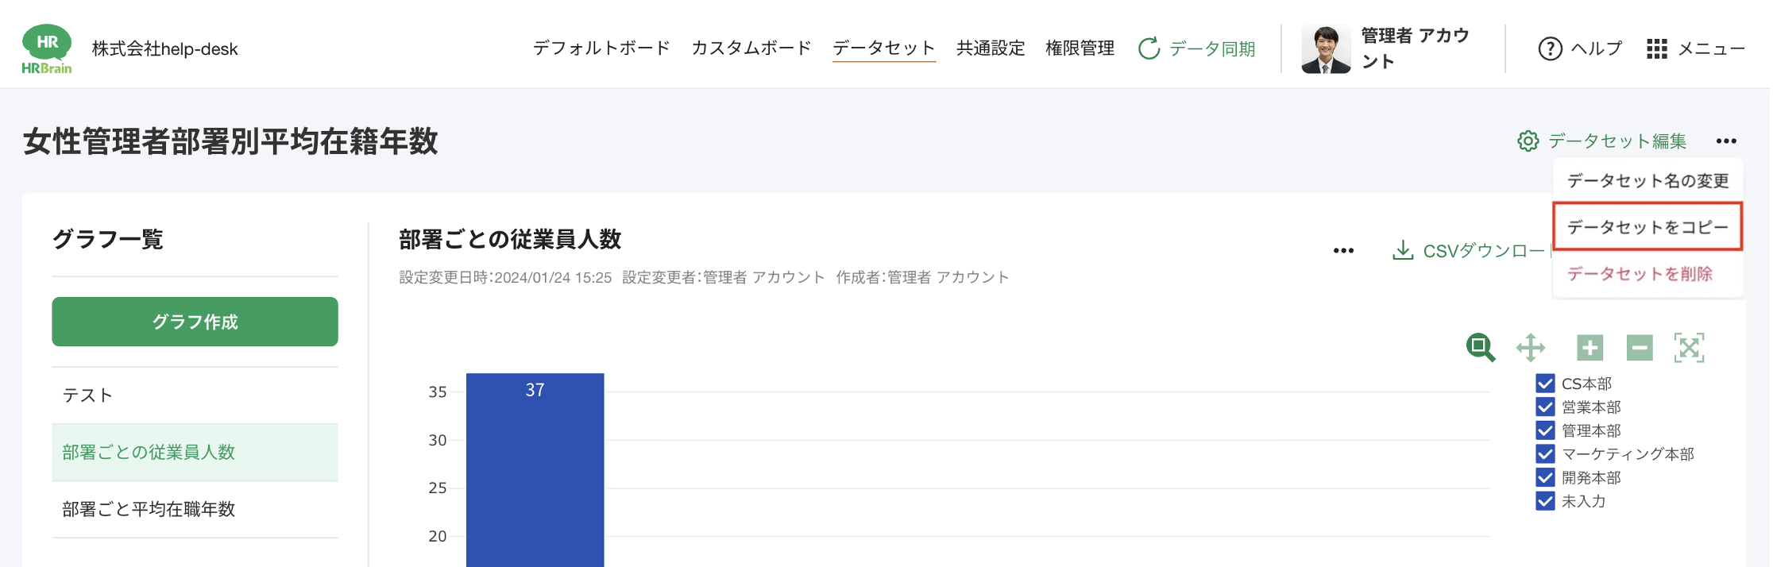Select the chart pan move tool
This screenshot has height=567, width=1773.
pyautogui.click(x=1530, y=348)
